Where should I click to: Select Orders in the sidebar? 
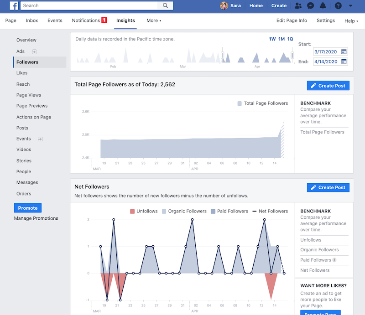point(24,194)
